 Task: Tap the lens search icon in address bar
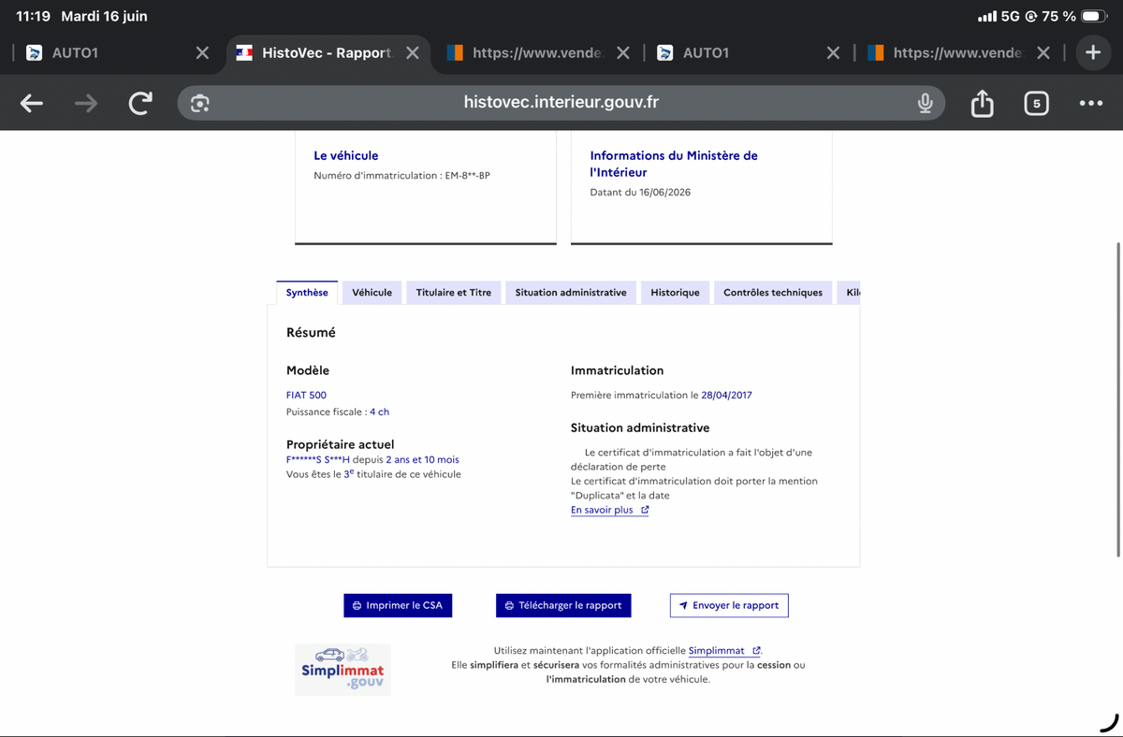199,103
